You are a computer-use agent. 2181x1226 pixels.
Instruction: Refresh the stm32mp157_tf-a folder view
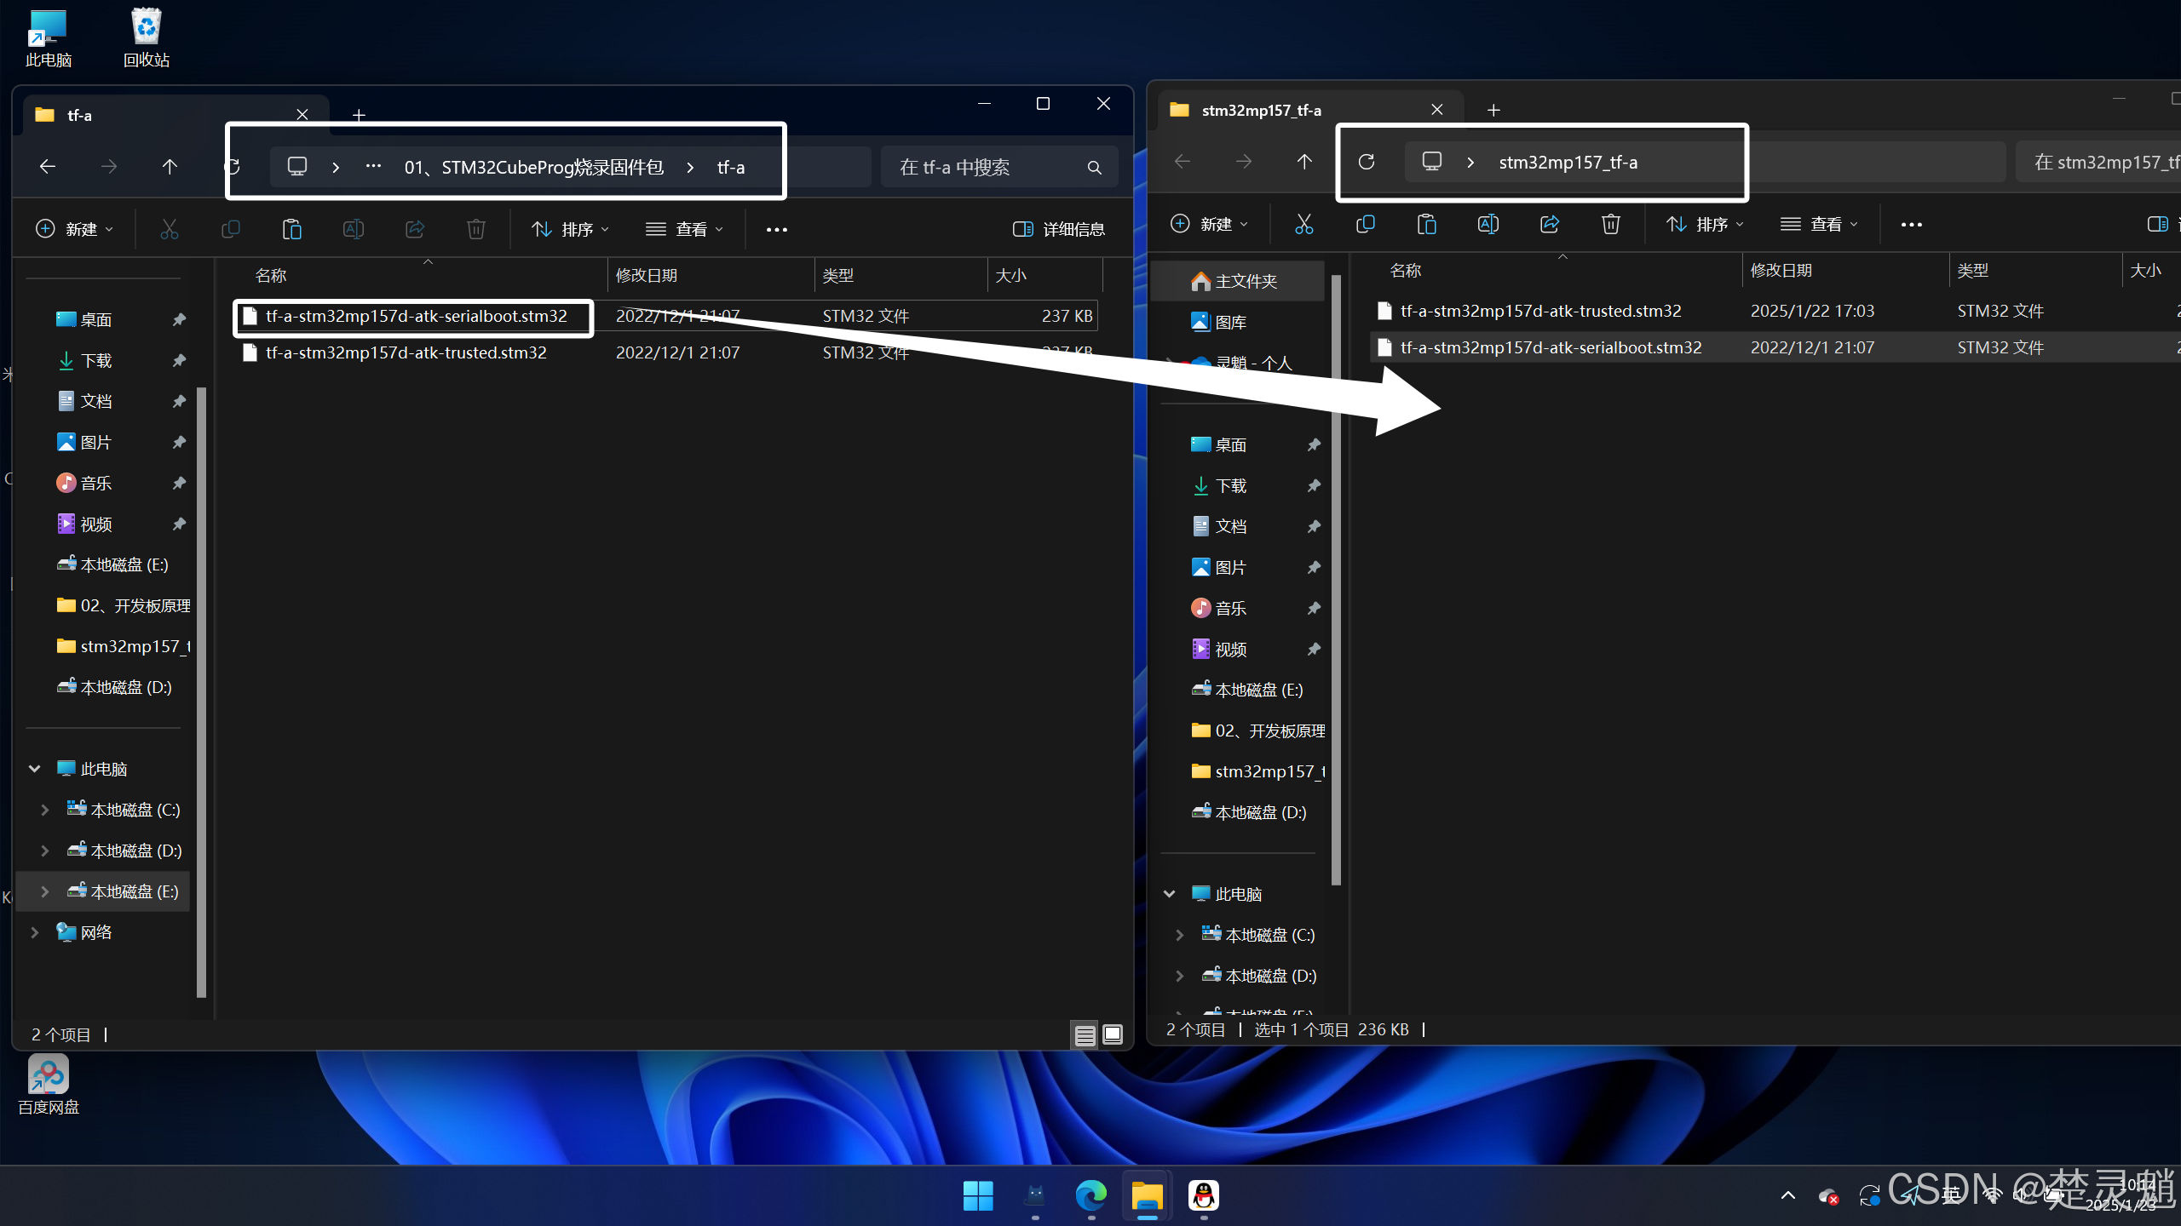pyautogui.click(x=1366, y=162)
